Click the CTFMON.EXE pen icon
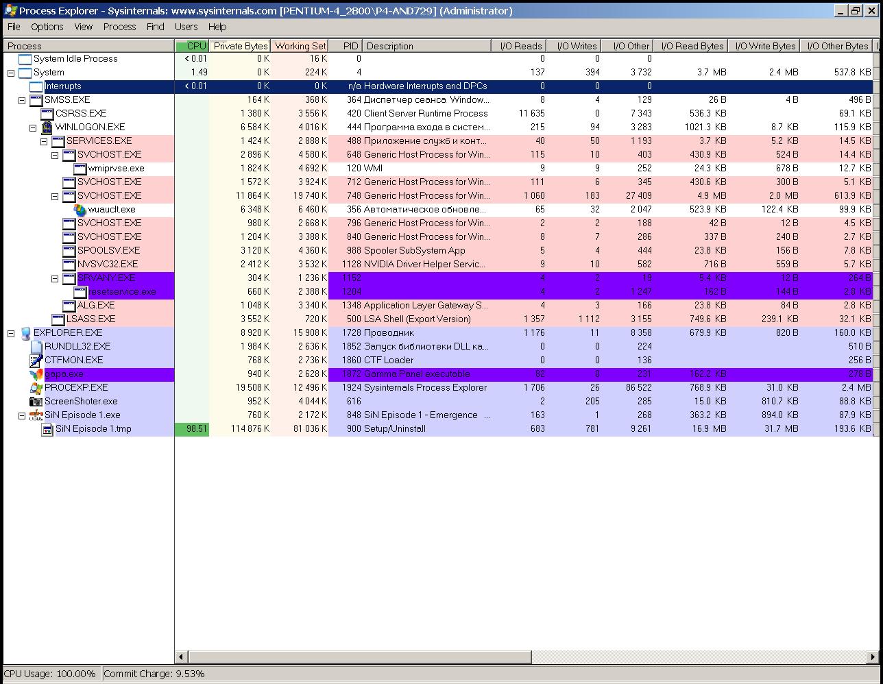This screenshot has width=883, height=684. (x=36, y=361)
